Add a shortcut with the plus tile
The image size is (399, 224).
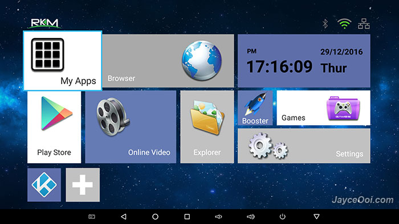click(83, 185)
